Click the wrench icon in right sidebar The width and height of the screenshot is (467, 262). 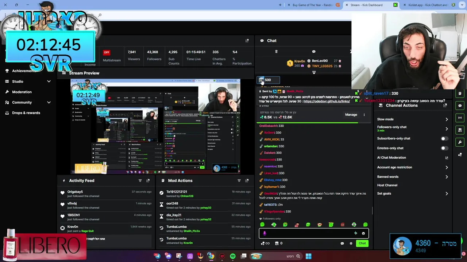460,142
